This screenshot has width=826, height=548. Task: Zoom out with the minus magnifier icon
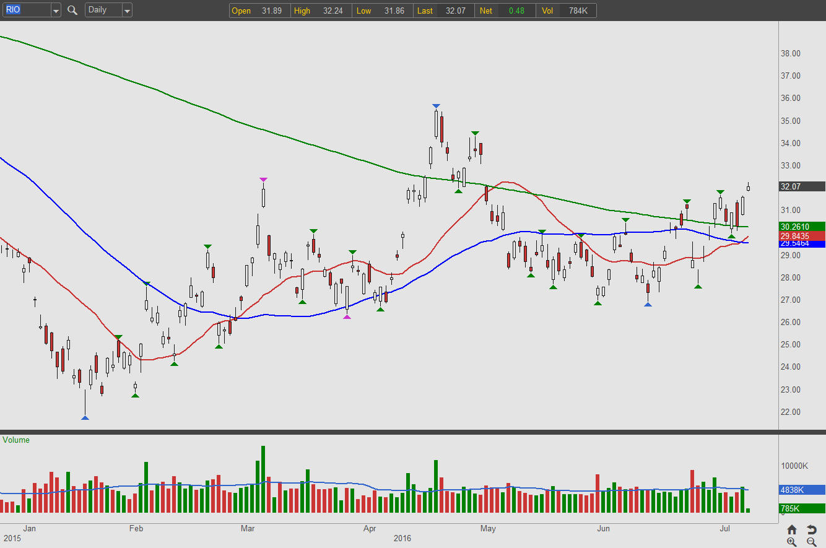coord(811,542)
